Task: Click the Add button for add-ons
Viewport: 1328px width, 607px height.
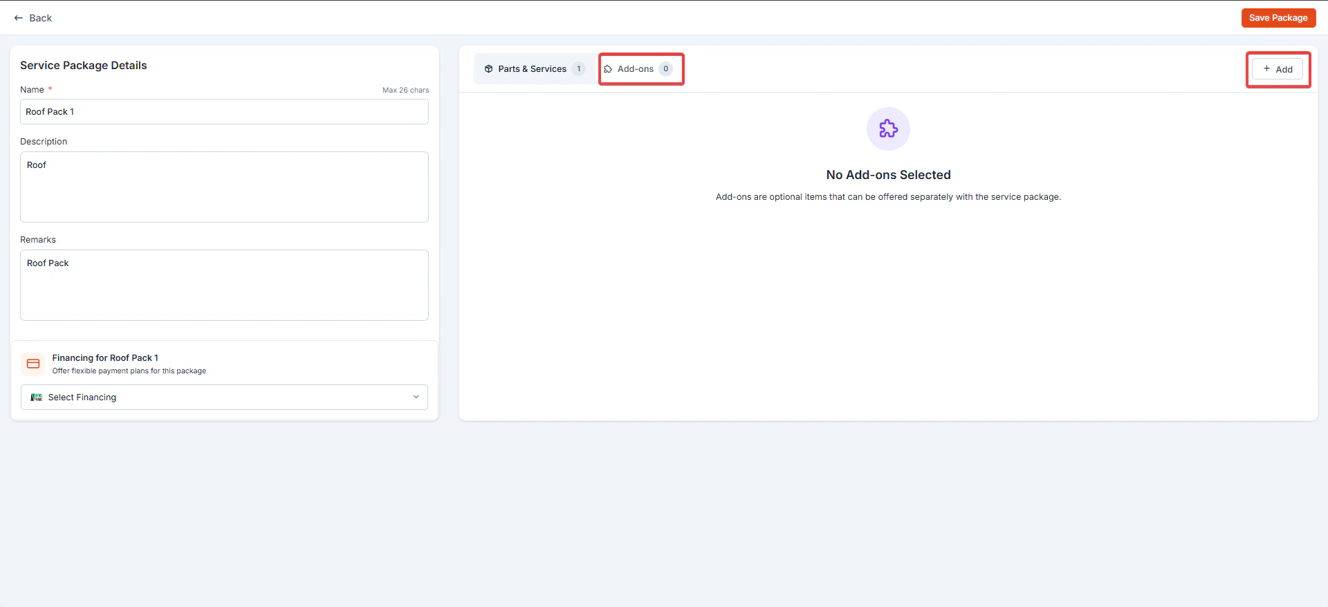Action: pyautogui.click(x=1278, y=69)
